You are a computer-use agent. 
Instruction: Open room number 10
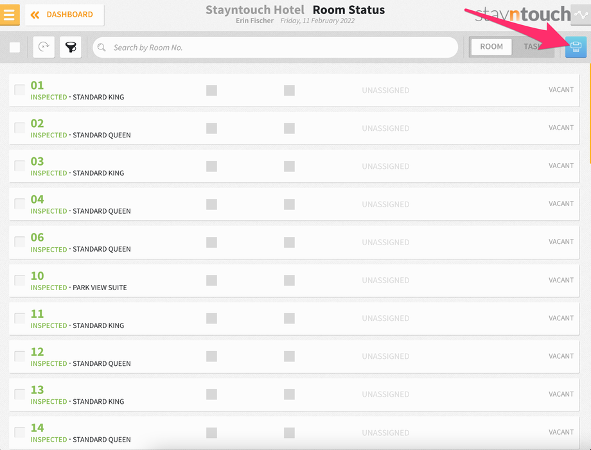coord(37,276)
